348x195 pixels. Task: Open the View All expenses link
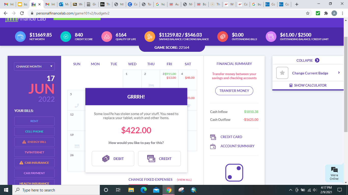pyautogui.click(x=184, y=180)
